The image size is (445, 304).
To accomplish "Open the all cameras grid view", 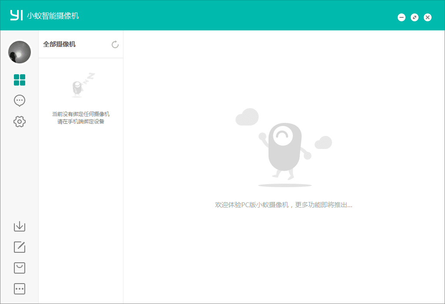I will pyautogui.click(x=19, y=80).
